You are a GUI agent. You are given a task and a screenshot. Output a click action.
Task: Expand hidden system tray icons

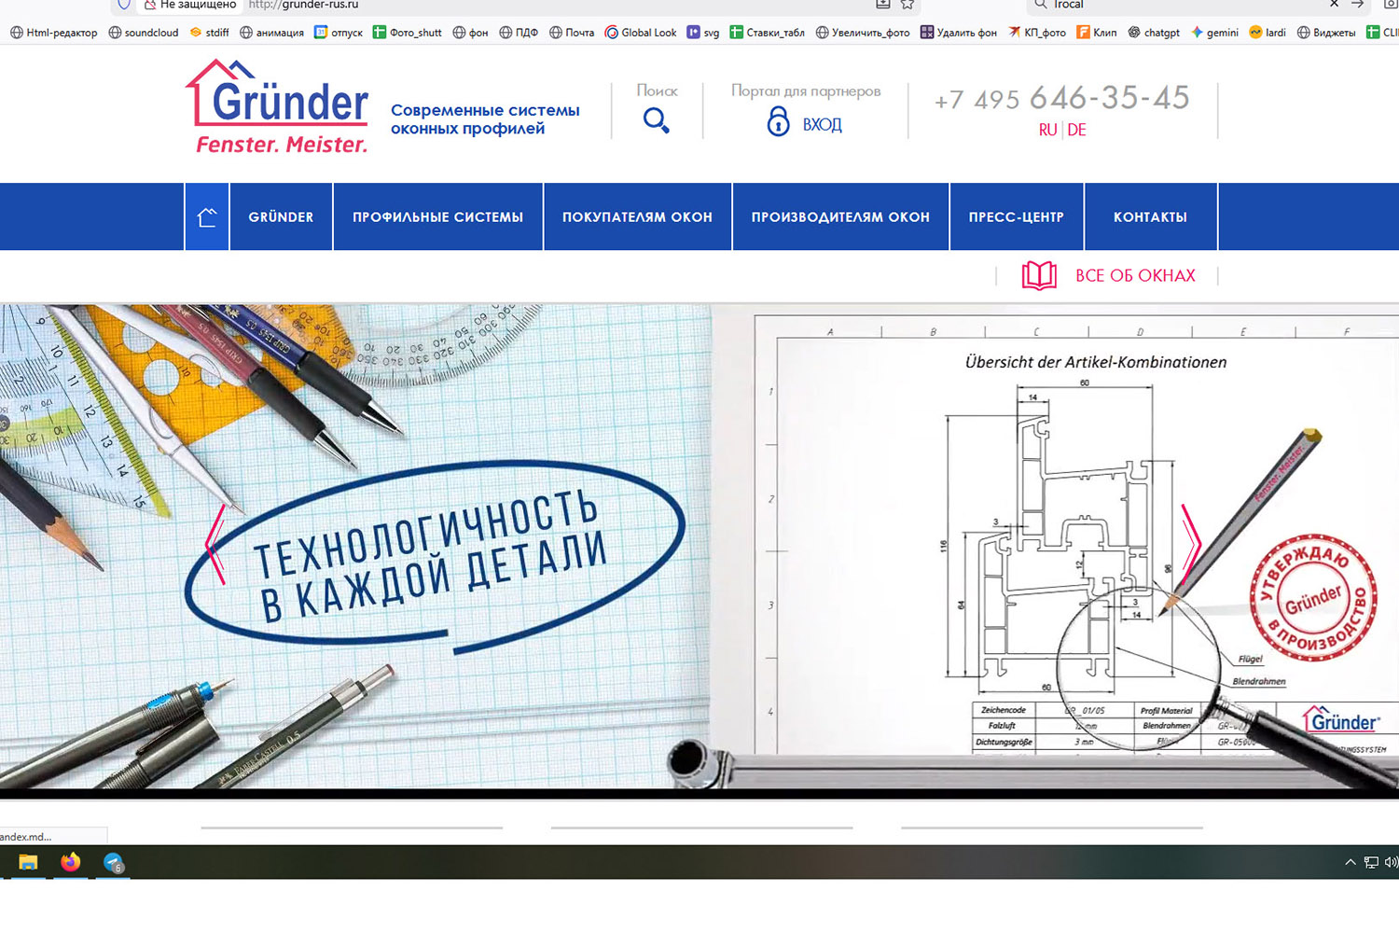click(1350, 863)
